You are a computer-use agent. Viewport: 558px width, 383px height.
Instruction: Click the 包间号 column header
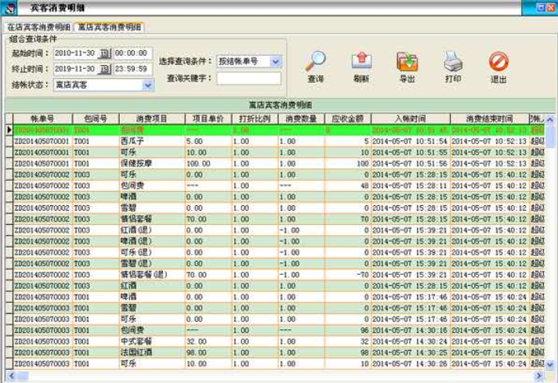coord(96,119)
